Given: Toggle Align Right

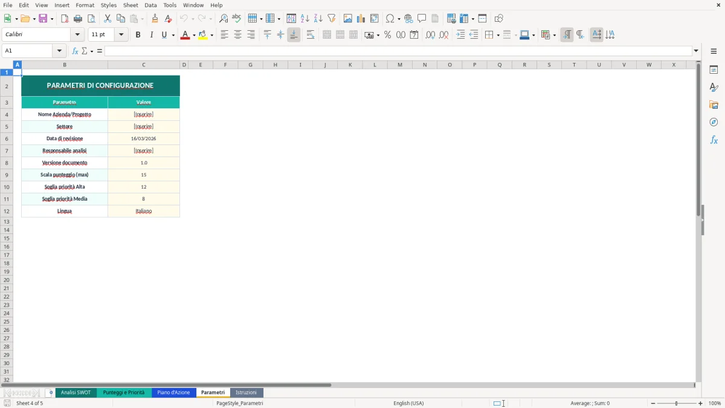Looking at the screenshot, I should tap(251, 35).
